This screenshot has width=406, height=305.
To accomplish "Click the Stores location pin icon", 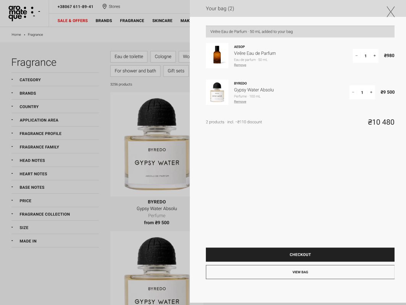I will point(104,6).
